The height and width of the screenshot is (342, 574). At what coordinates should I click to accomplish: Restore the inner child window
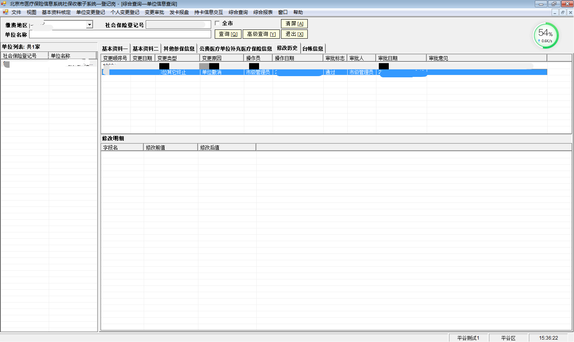pos(562,12)
